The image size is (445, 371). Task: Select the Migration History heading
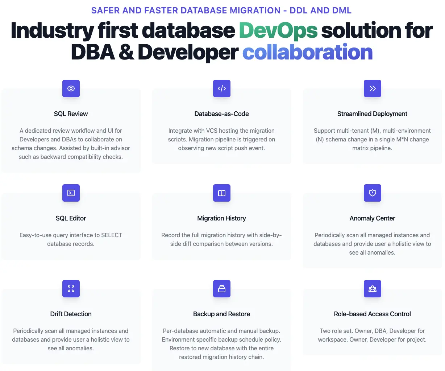click(222, 218)
